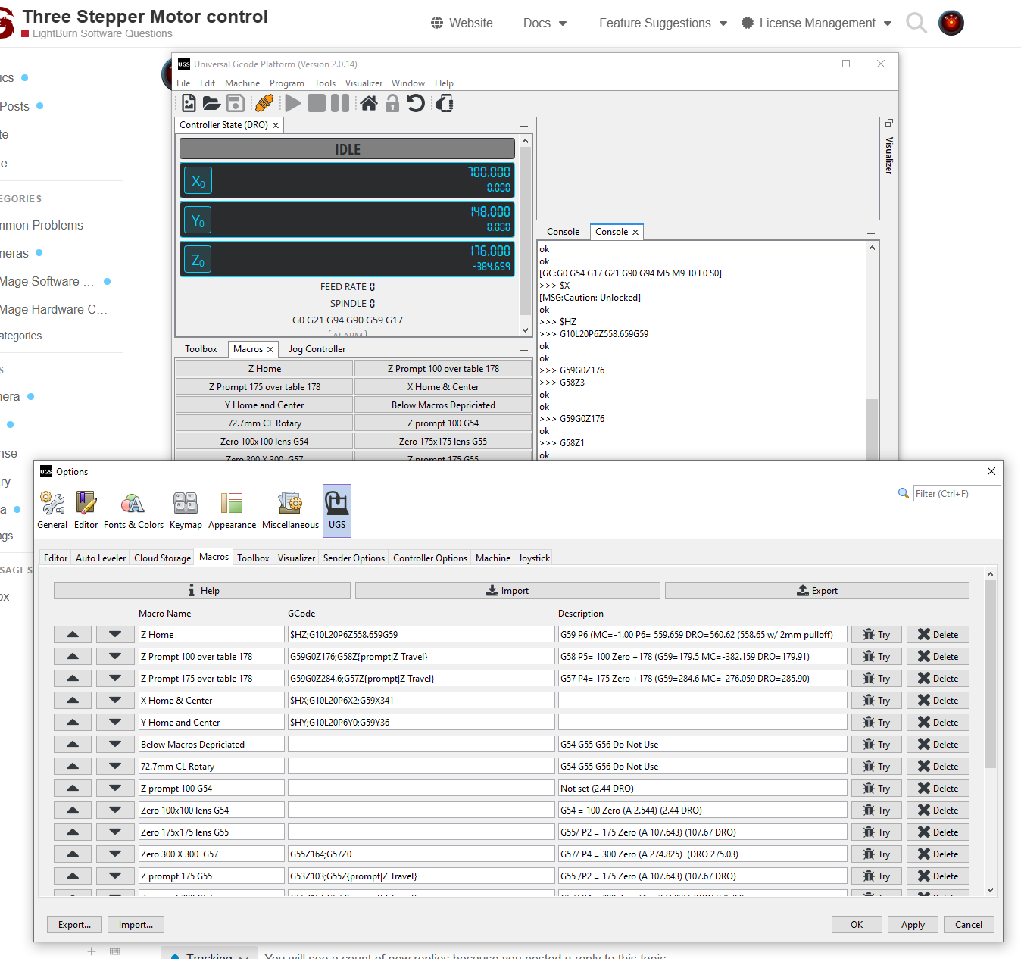Expand the Docs dropdown in forum header
Image resolution: width=1021 pixels, height=959 pixels.
(x=545, y=23)
